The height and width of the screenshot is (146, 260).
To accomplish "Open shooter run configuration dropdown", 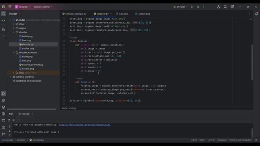I will [180, 7].
